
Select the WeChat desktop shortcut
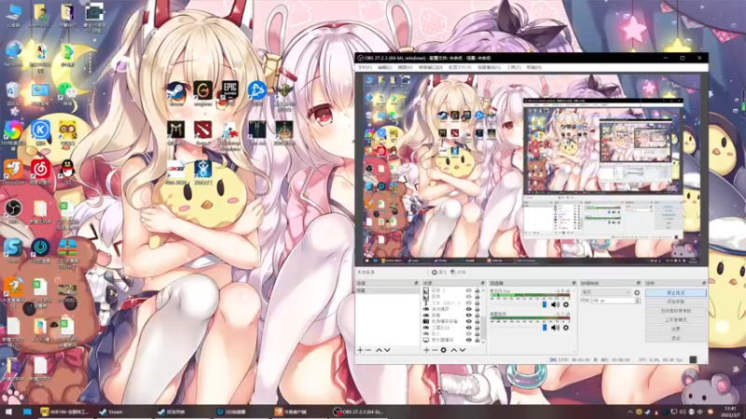(67, 94)
